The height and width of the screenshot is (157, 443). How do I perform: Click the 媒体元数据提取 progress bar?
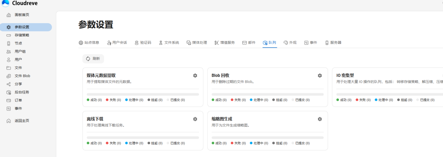point(143,94)
